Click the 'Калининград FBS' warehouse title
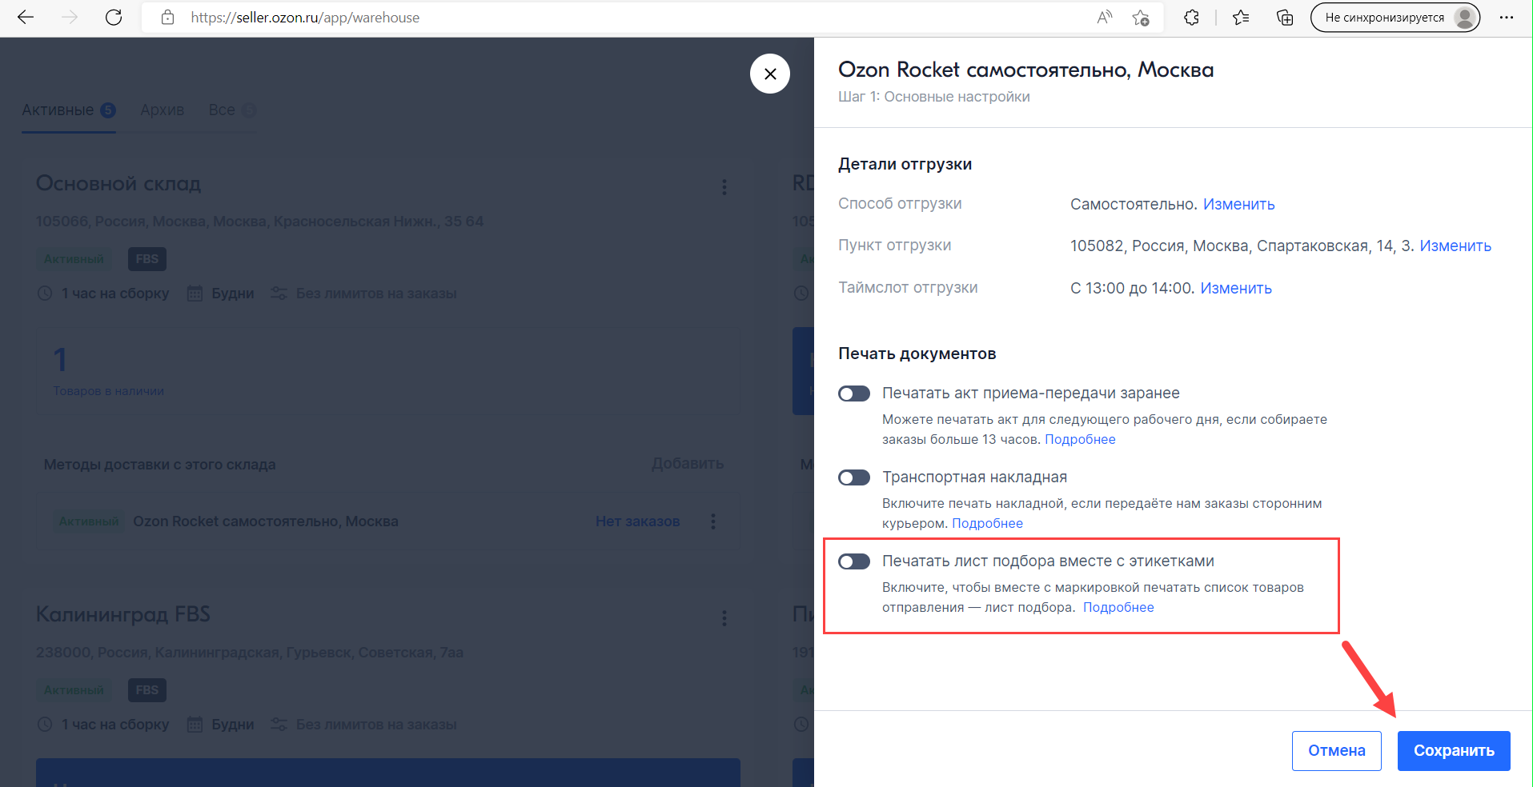 (x=123, y=614)
